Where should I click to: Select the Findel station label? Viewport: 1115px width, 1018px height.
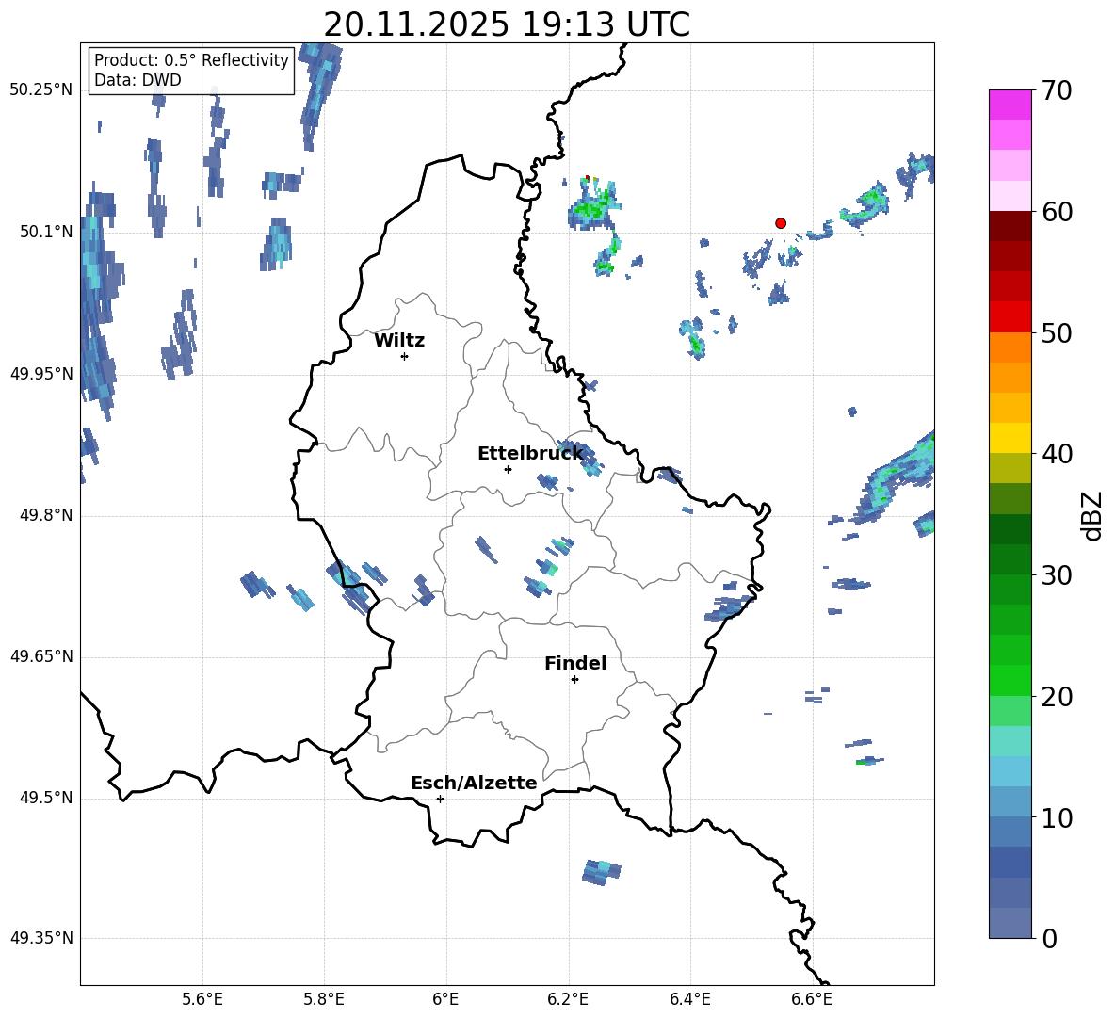coord(575,664)
